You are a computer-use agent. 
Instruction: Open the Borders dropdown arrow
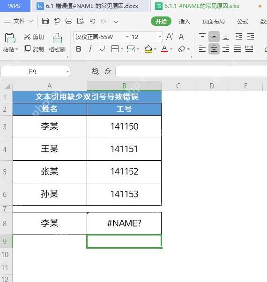coord(122,49)
